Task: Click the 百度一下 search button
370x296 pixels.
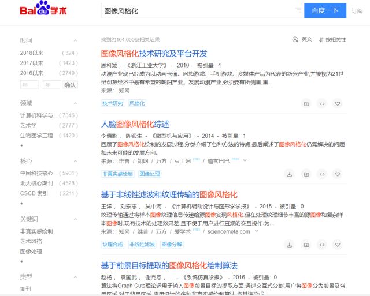Action: (325, 10)
